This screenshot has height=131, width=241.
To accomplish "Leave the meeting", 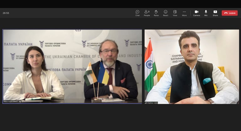I will pos(230,13).
